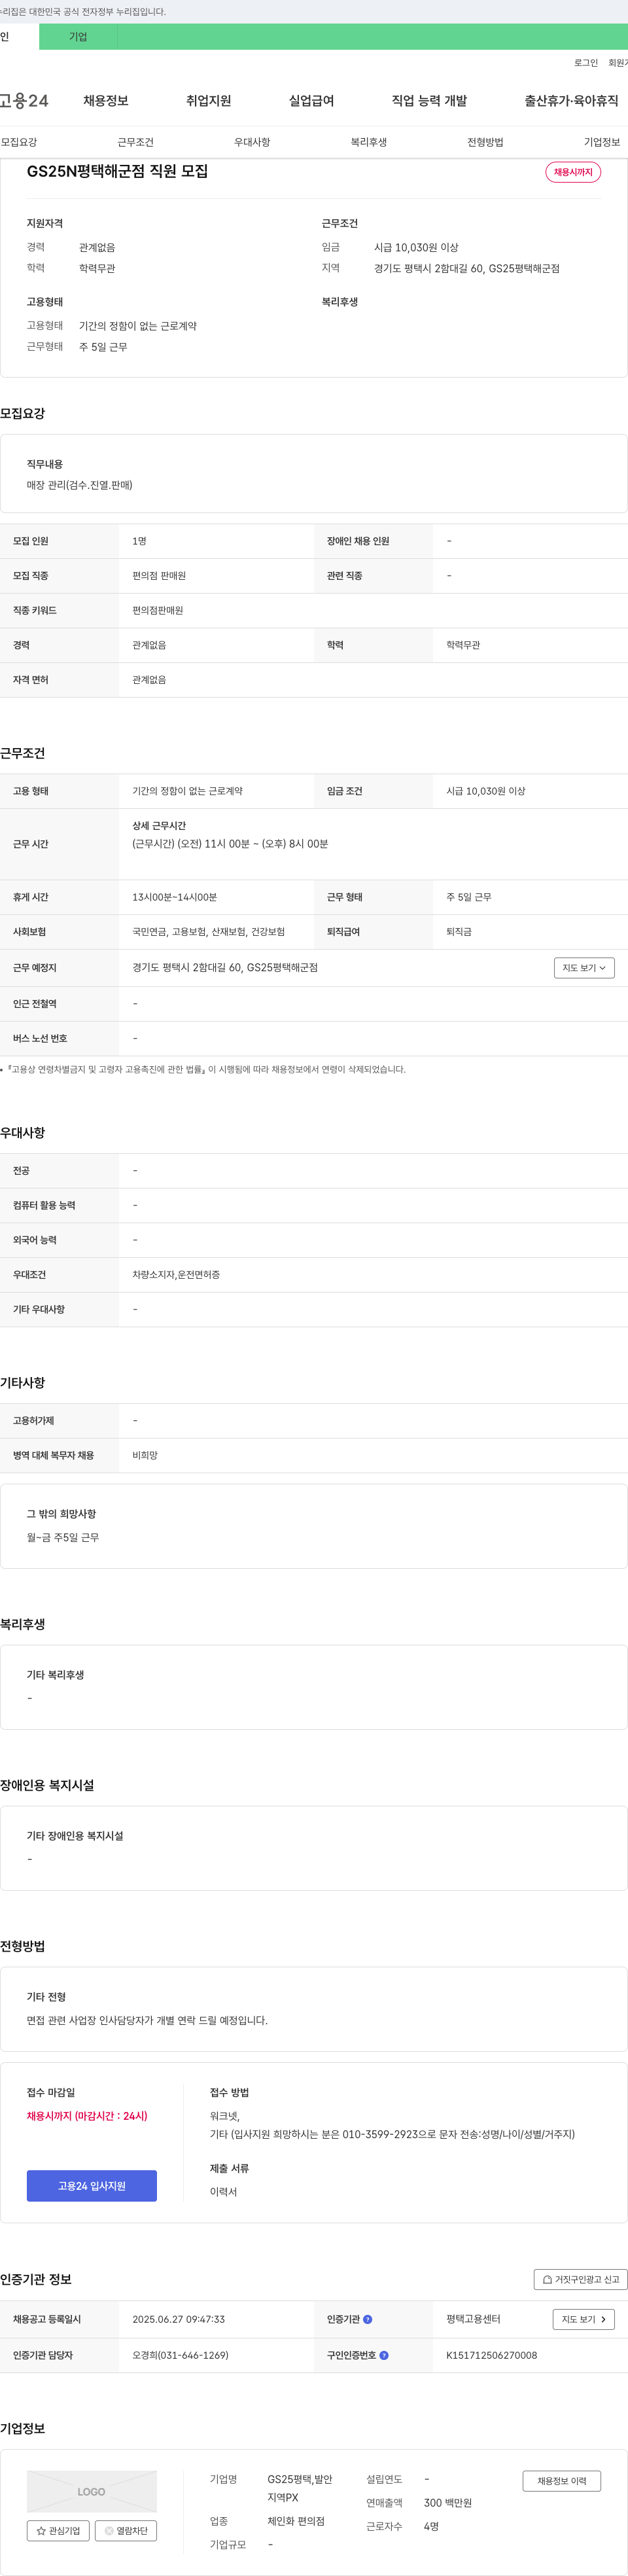Select the 차량소지자,운전면허증 preference text
Image resolution: width=628 pixels, height=2576 pixels.
click(176, 1275)
